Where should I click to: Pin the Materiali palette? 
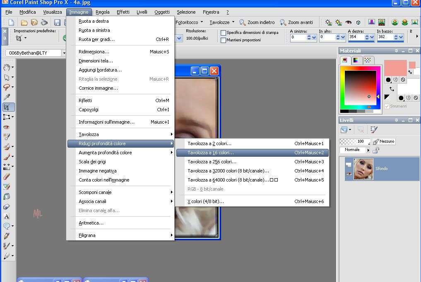[396, 51]
